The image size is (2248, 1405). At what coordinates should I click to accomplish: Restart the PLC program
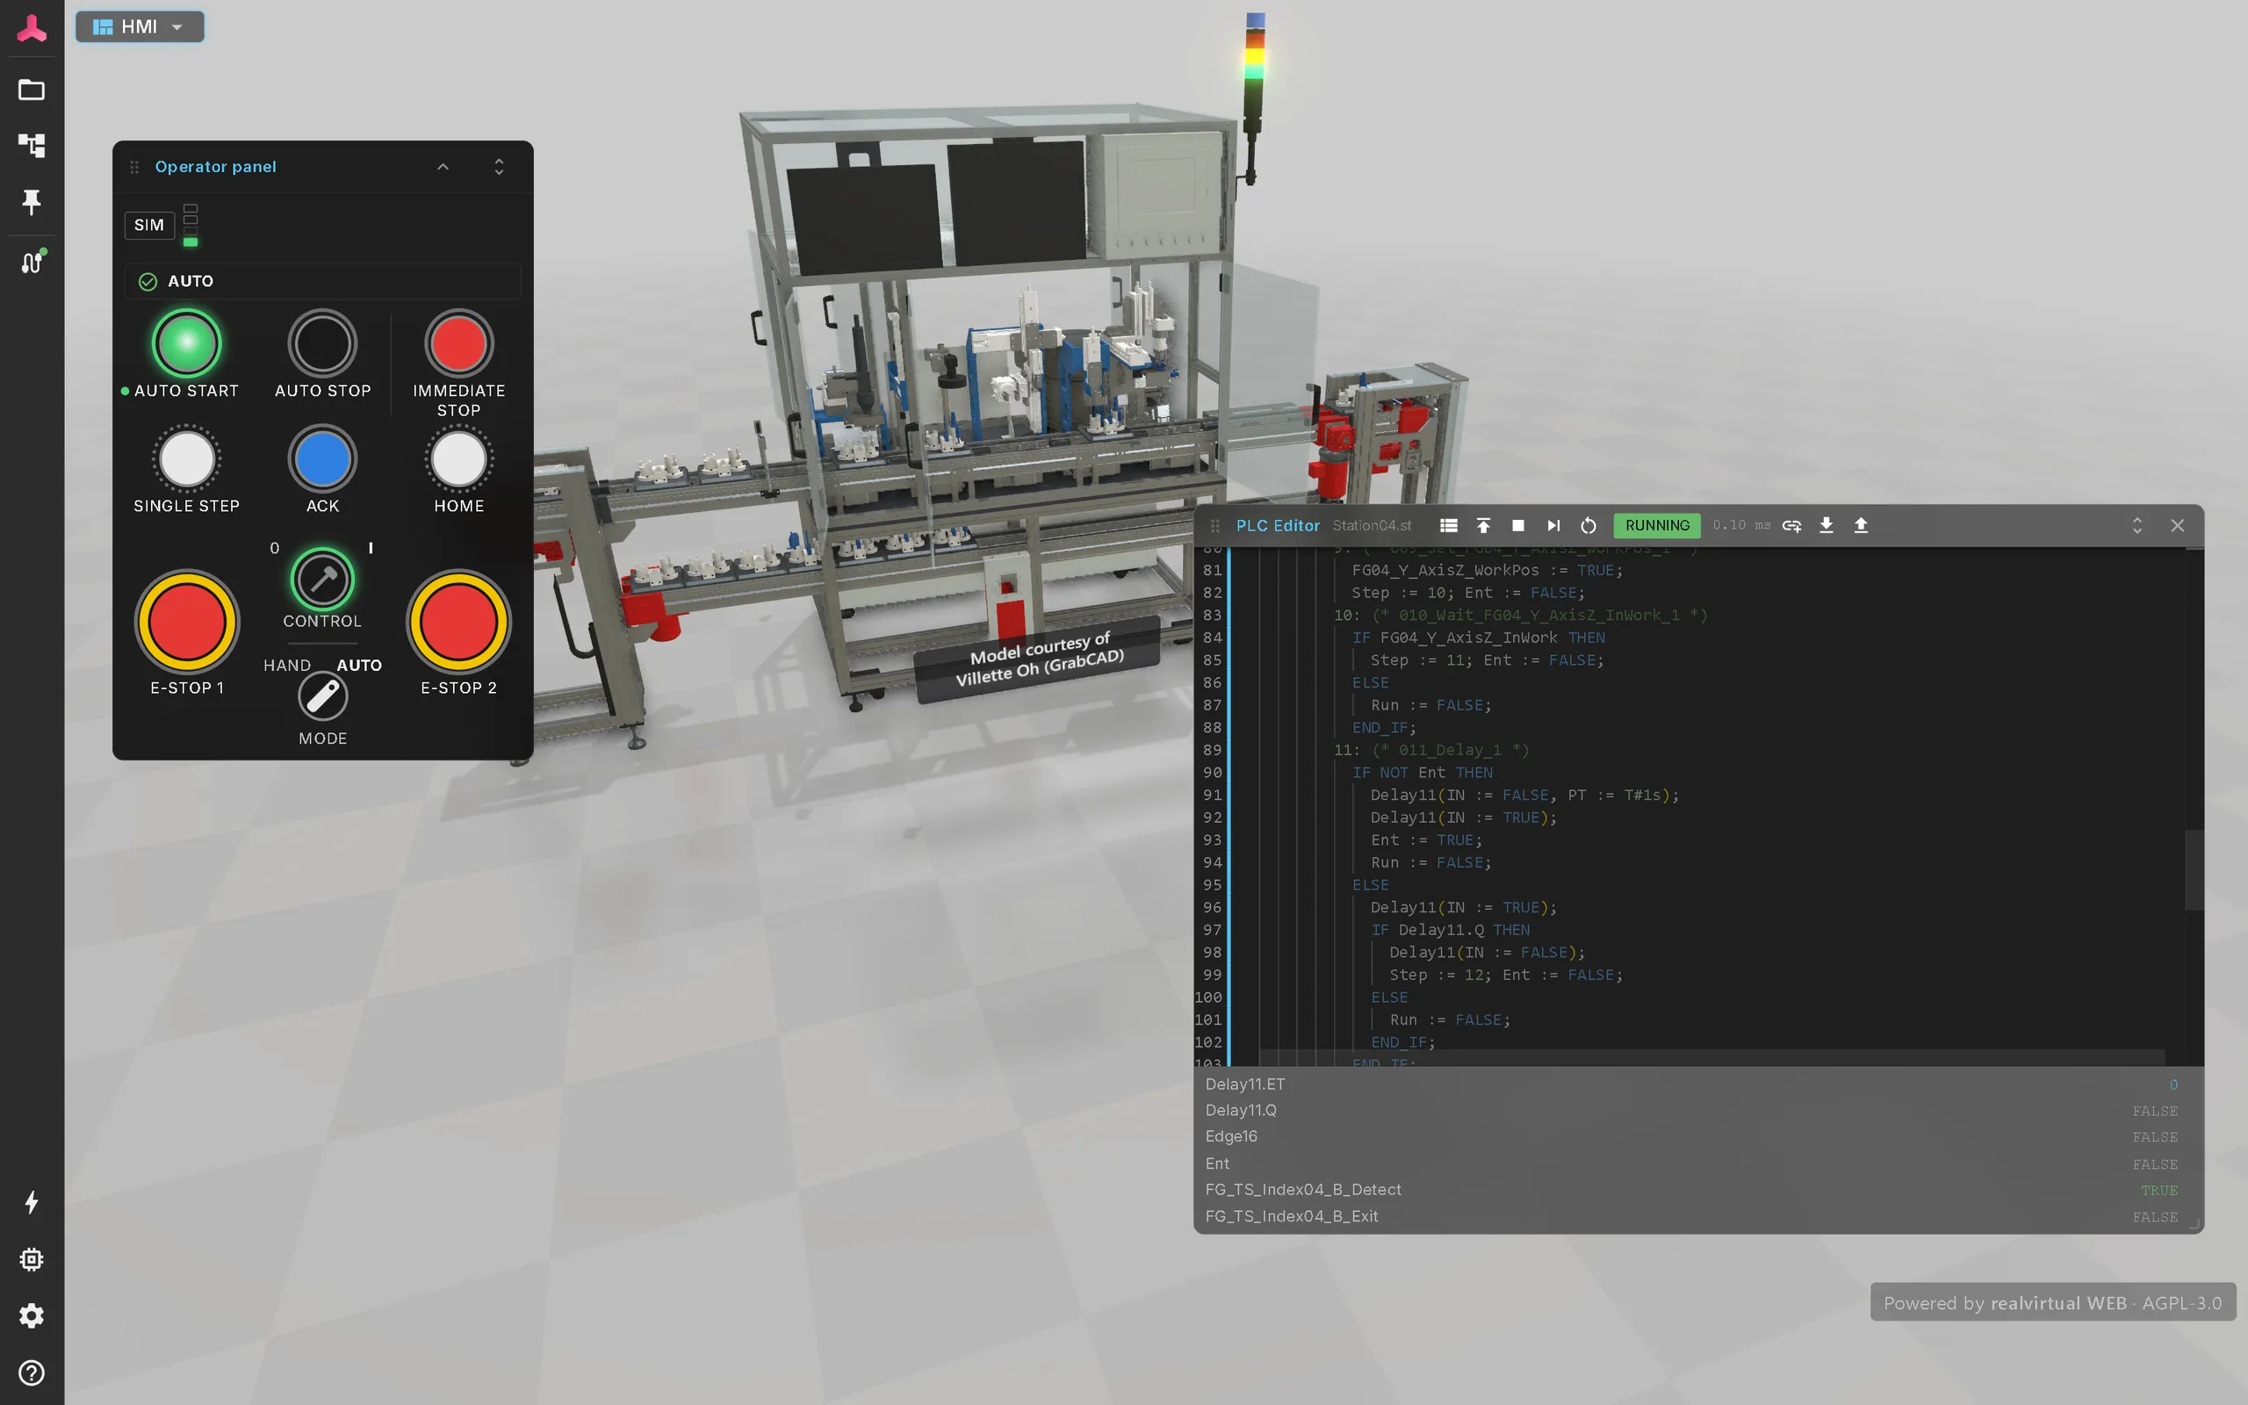1589,526
